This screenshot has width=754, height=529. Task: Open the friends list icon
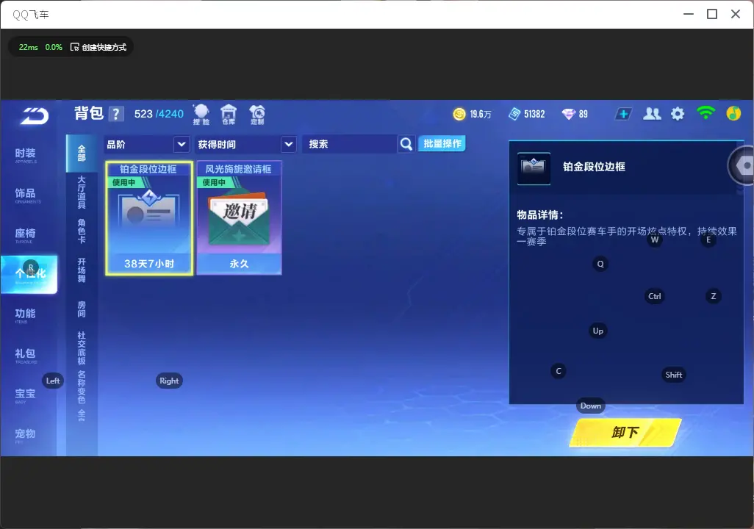tap(652, 114)
